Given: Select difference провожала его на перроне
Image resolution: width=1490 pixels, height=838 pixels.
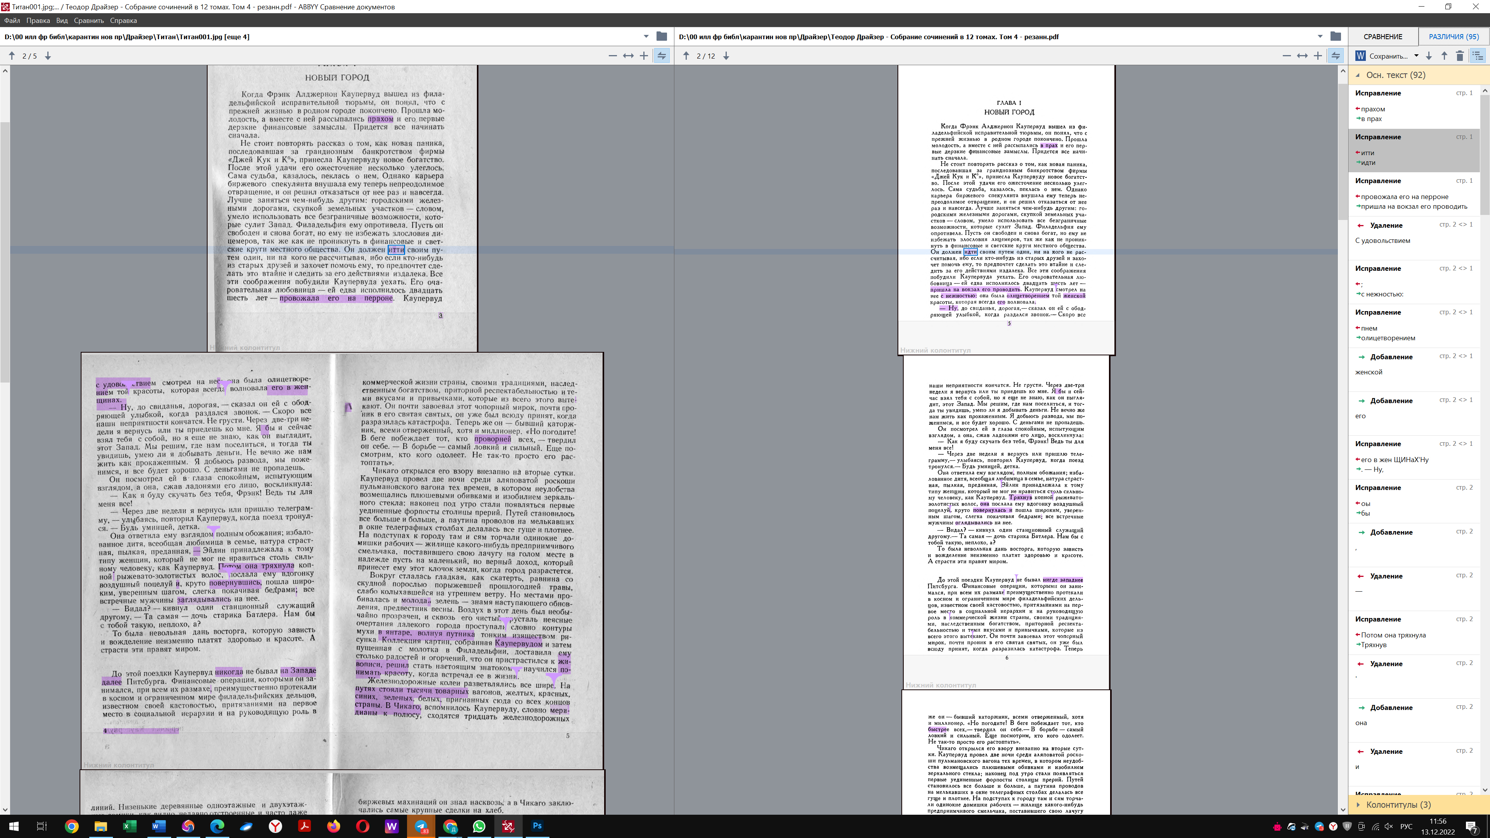Looking at the screenshot, I should [1414, 194].
